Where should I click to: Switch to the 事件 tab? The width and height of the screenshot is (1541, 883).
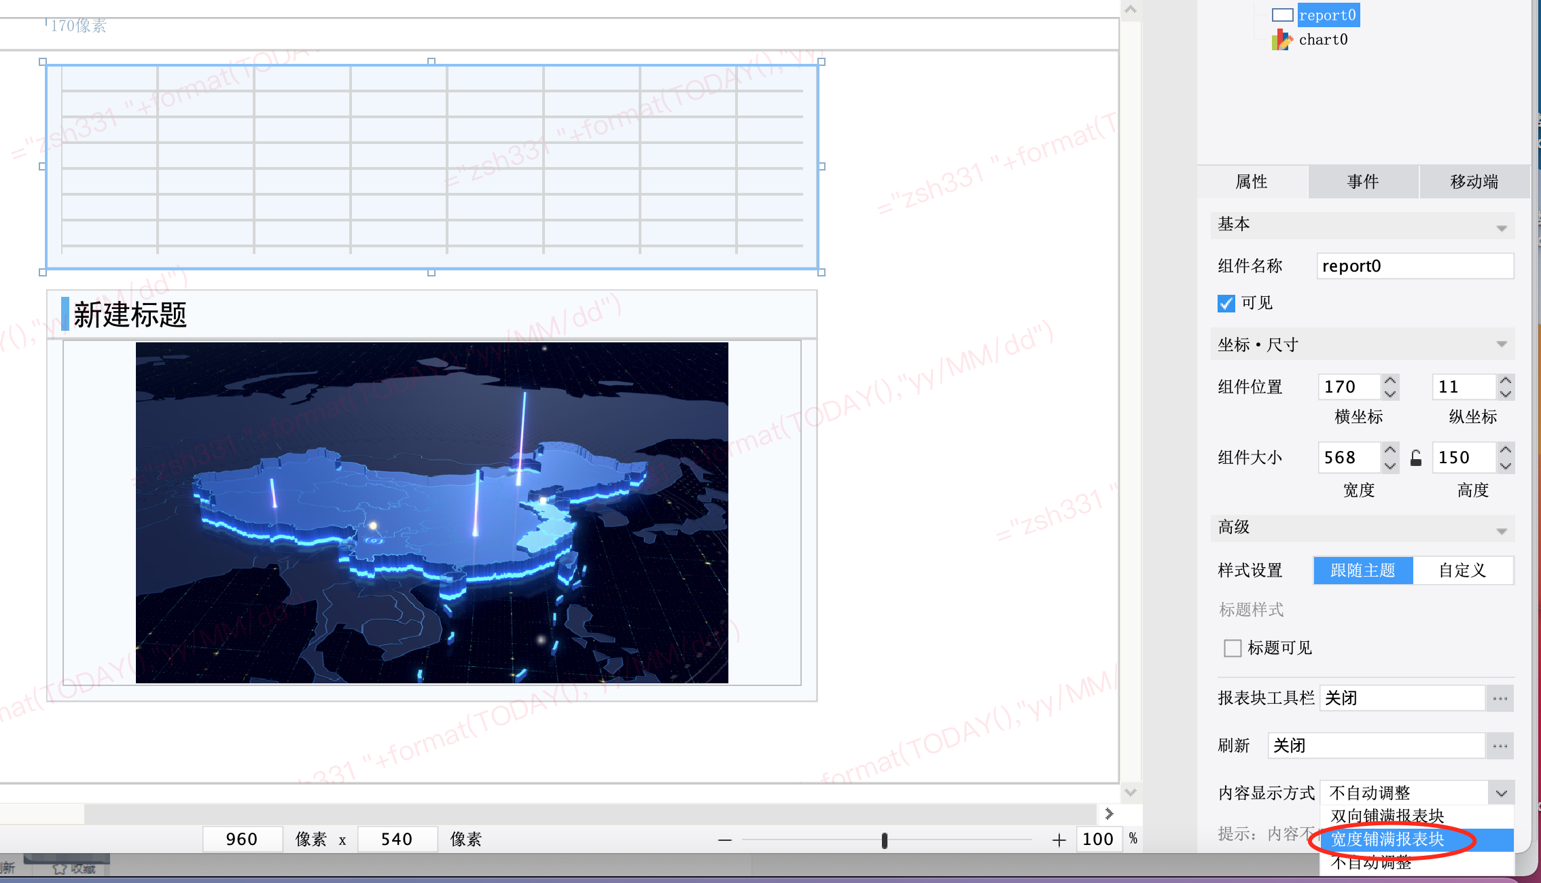pos(1363,181)
